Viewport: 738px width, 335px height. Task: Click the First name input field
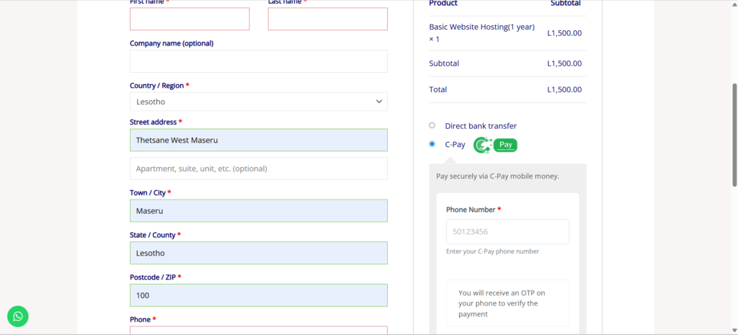point(190,19)
